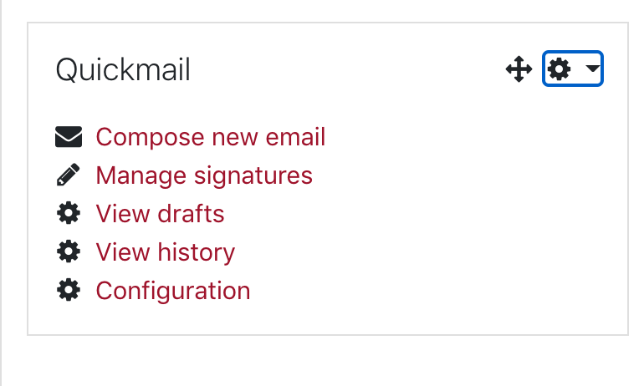Click the word "history" in the View history link
This screenshot has height=386, width=644.
[x=197, y=252]
